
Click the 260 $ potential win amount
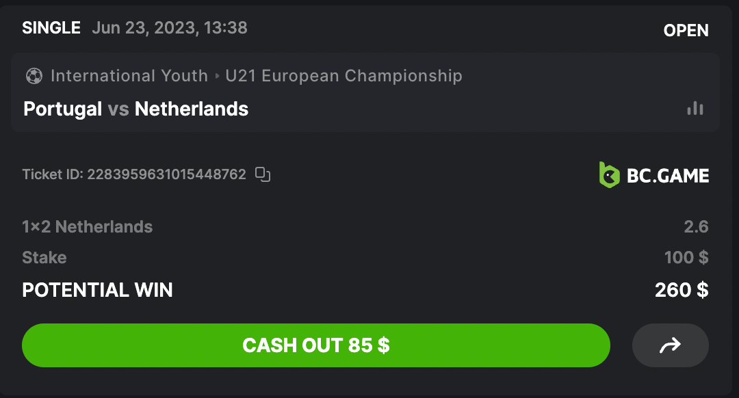click(x=681, y=290)
